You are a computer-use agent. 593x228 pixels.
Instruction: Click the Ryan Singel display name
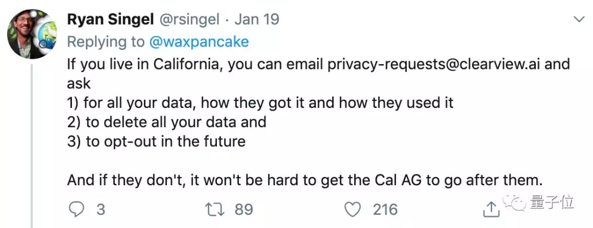pos(110,19)
